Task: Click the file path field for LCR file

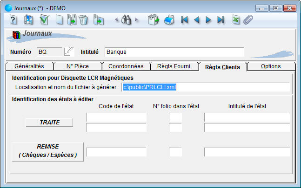Action: pos(205,87)
